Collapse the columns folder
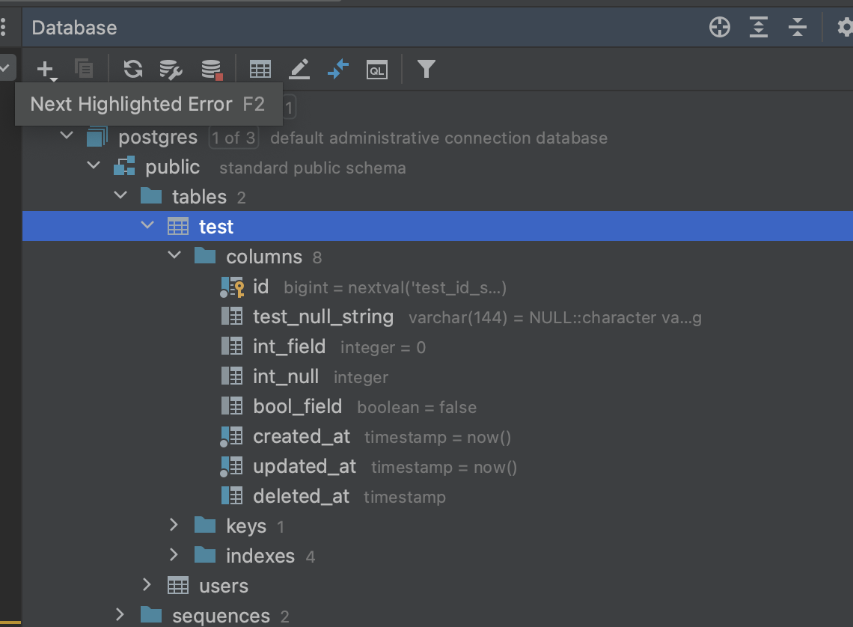This screenshot has width=853, height=627. tap(174, 256)
